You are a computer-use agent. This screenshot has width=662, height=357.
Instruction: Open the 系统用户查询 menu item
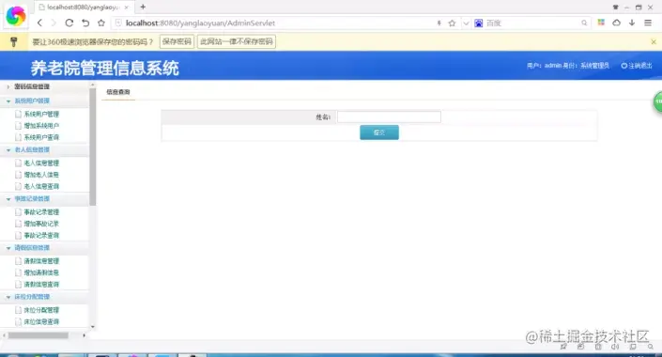click(41, 137)
